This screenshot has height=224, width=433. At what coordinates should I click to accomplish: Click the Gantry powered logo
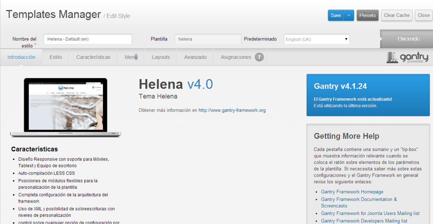407,57
